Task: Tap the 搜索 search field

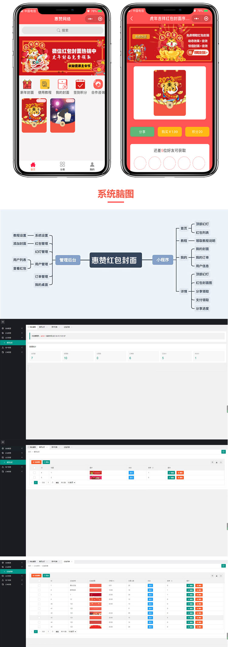Action: [x=62, y=30]
